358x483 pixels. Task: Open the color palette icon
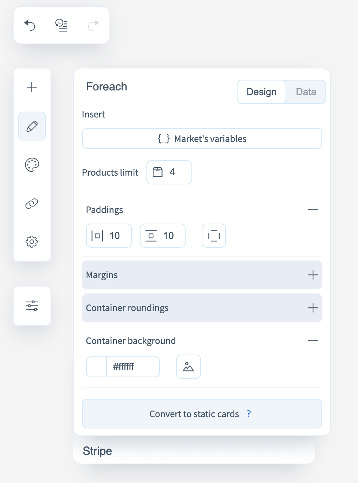click(32, 165)
